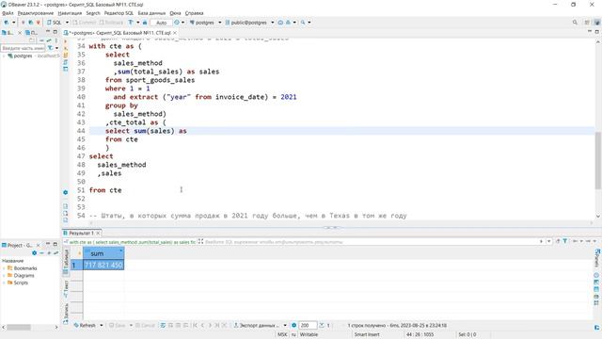
Task: Click the link with editor icon in Project panel
Action: tap(56, 253)
